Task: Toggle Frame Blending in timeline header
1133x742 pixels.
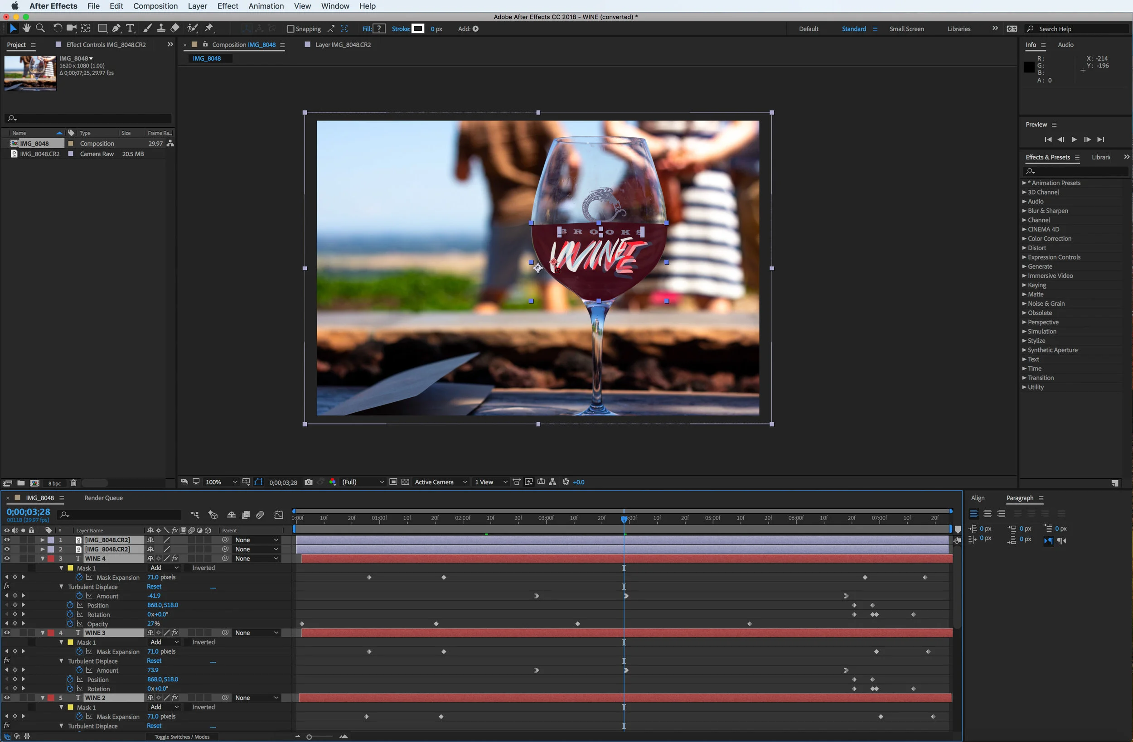Action: [246, 515]
